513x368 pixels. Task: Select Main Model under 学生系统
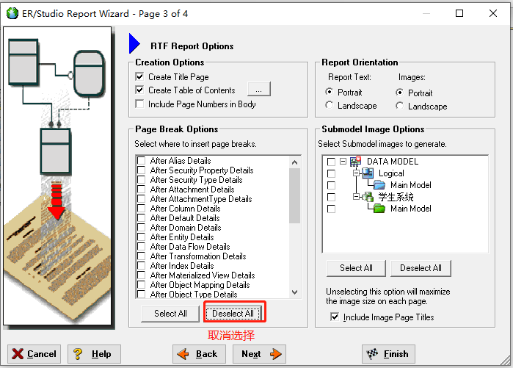[410, 209]
